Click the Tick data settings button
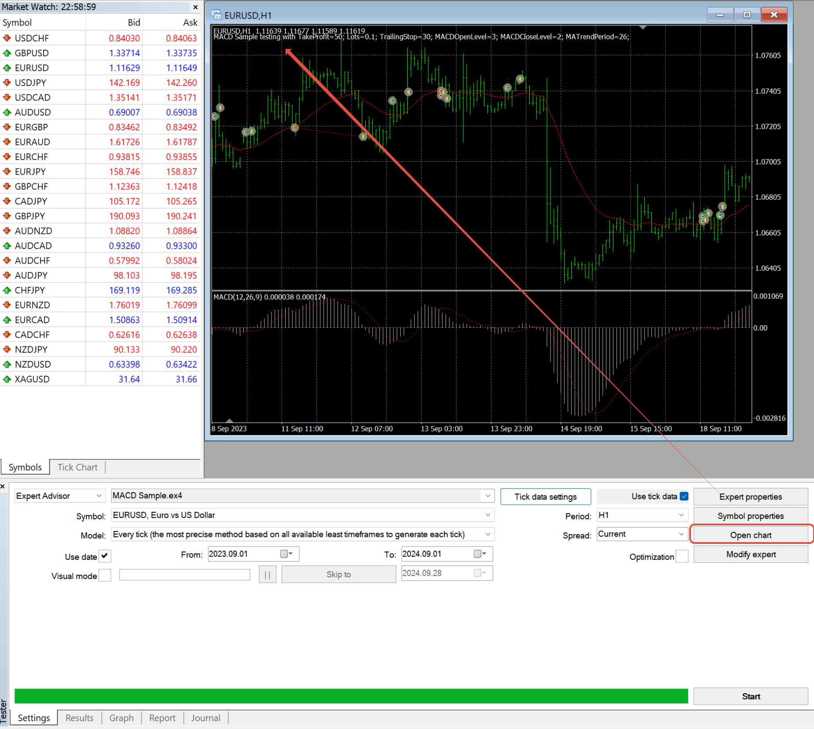The width and height of the screenshot is (814, 729). [x=546, y=497]
